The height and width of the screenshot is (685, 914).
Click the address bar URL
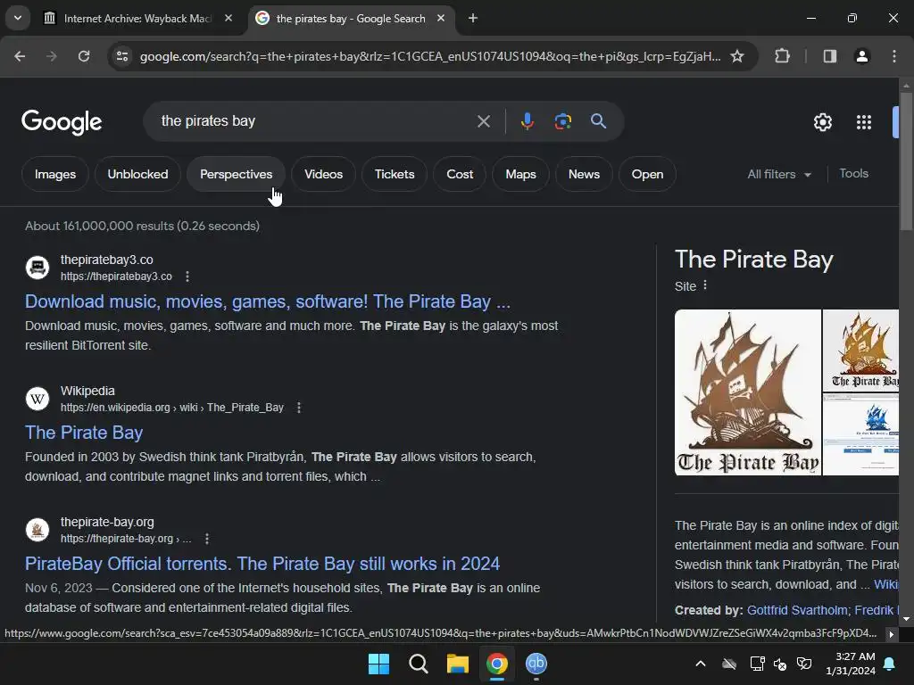pos(430,56)
